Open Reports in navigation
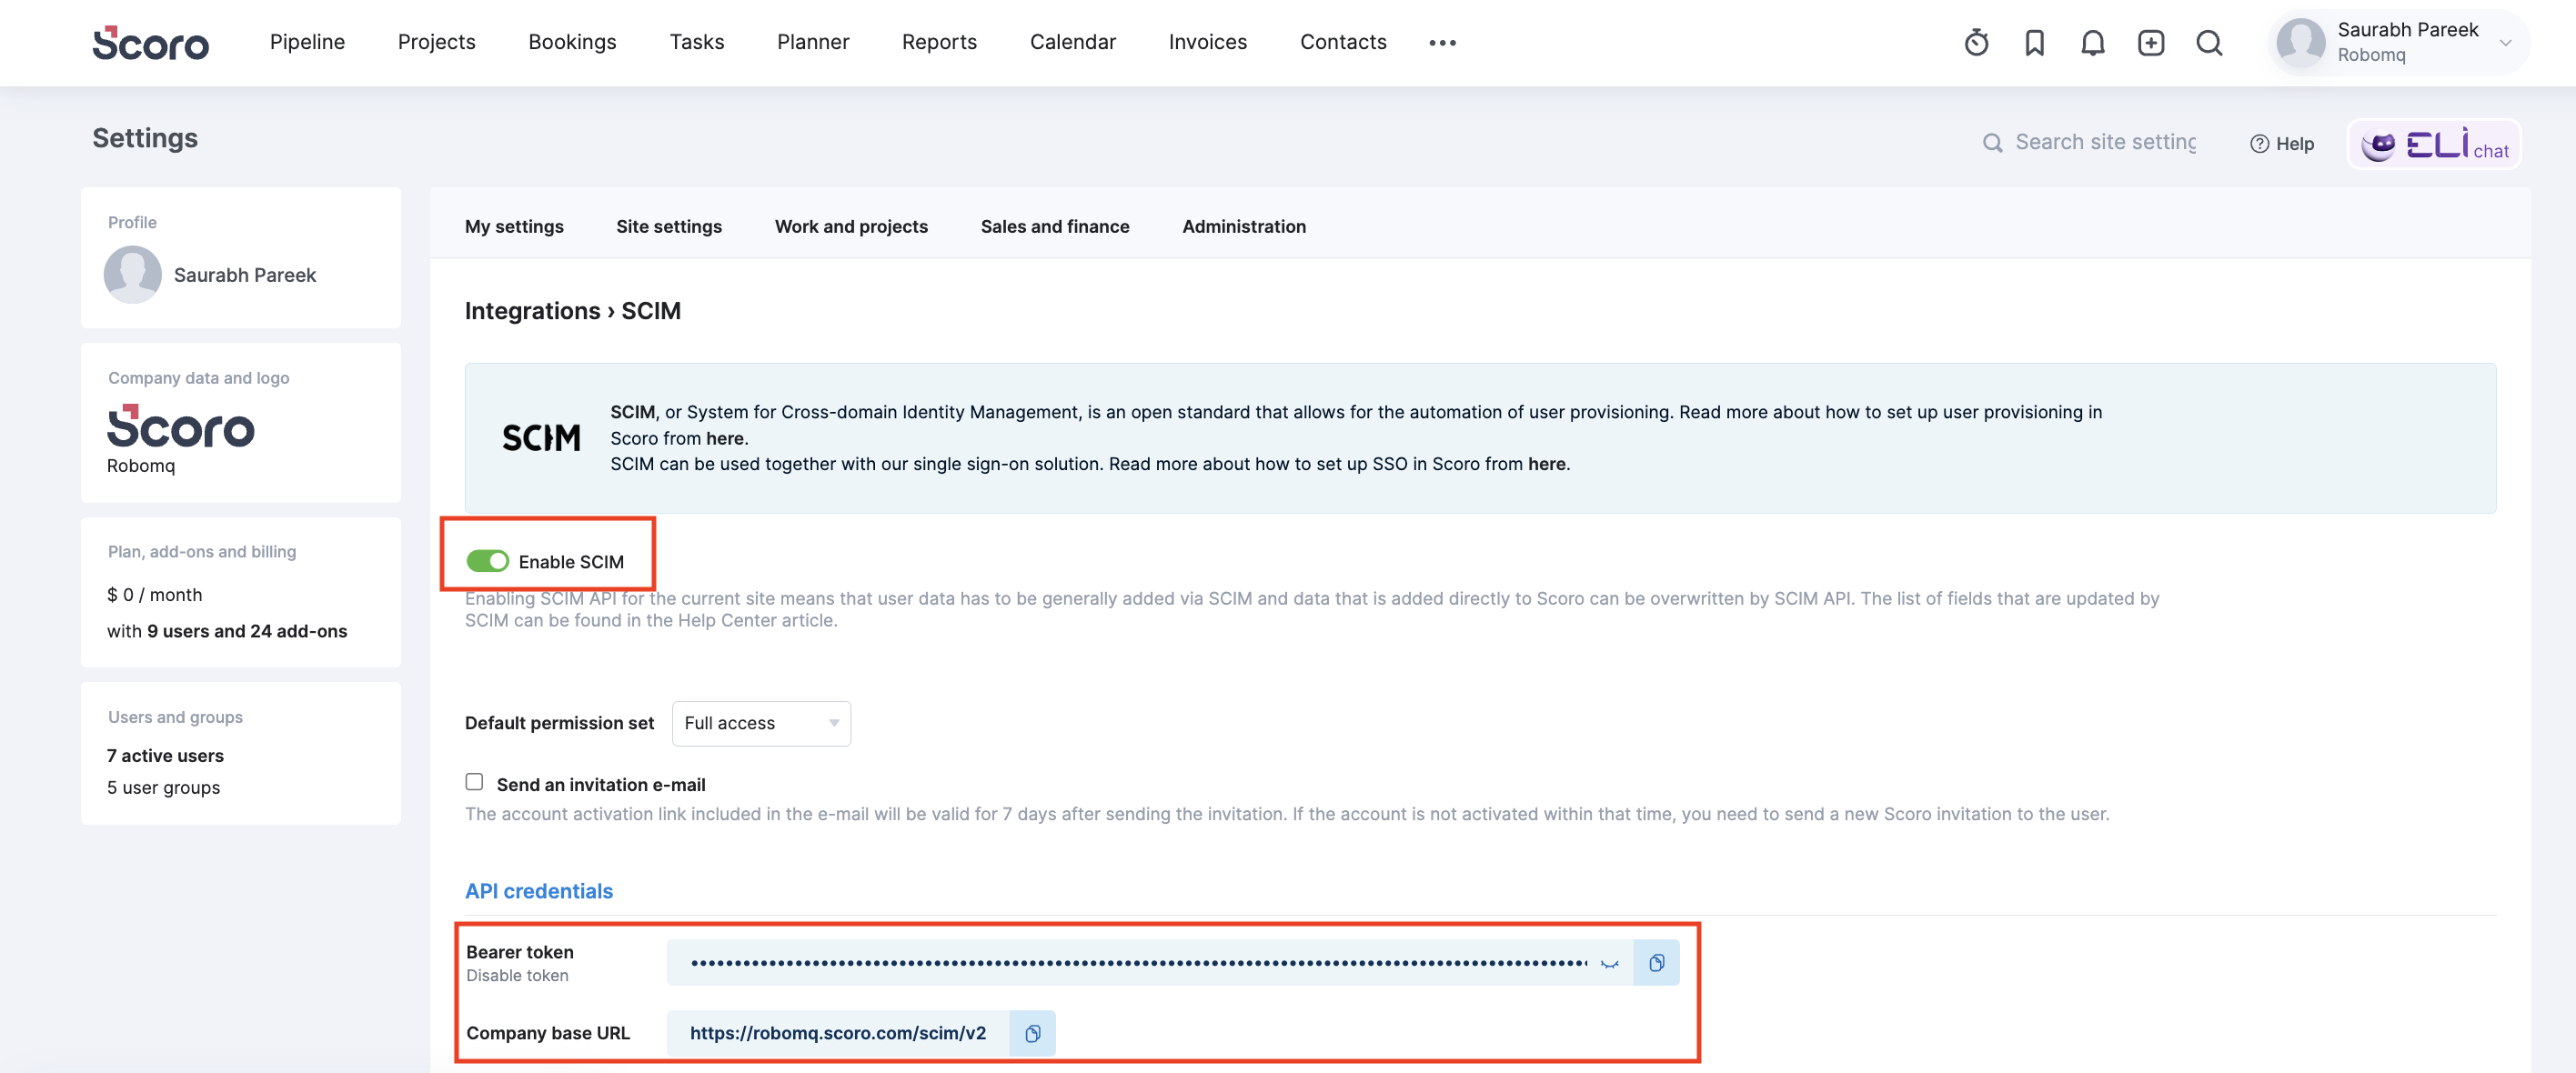 939,42
